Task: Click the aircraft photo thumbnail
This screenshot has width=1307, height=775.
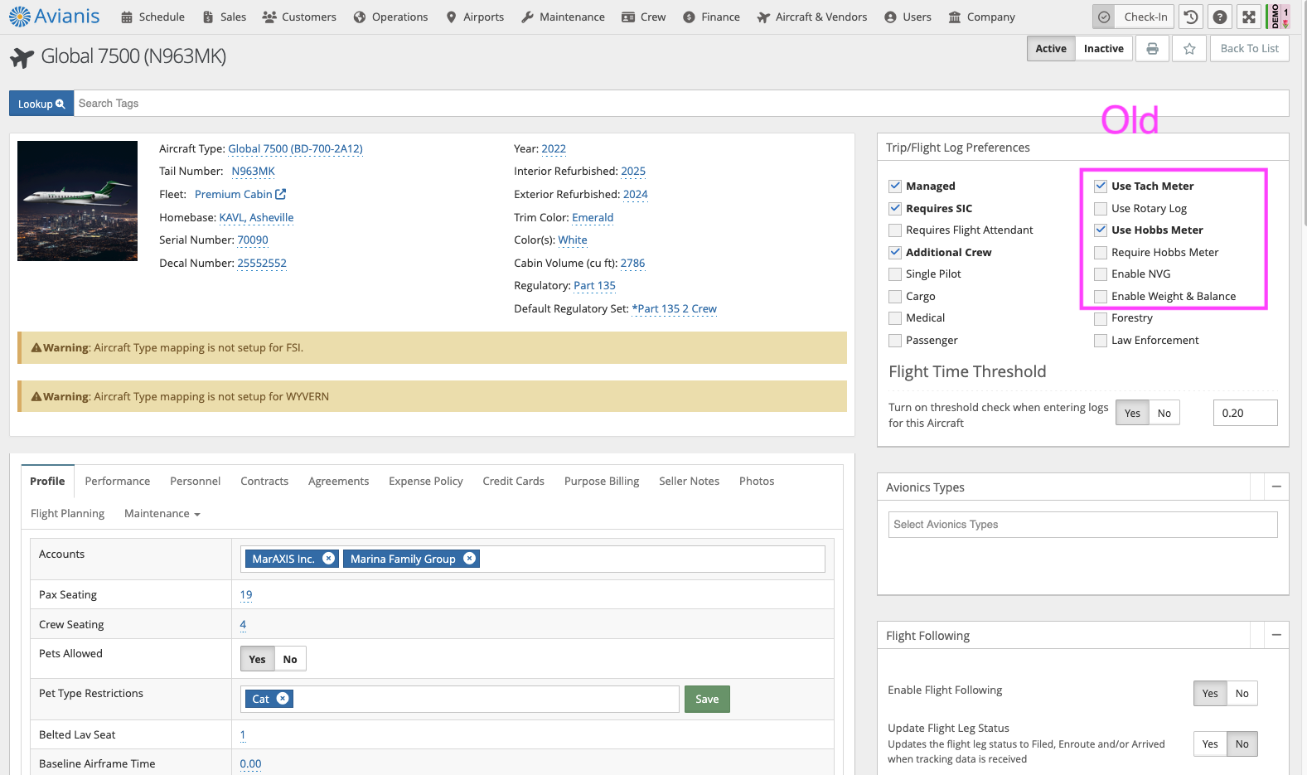Action: [x=78, y=201]
